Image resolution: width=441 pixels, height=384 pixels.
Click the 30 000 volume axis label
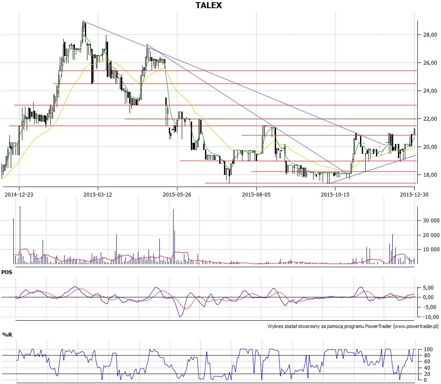(x=431, y=220)
